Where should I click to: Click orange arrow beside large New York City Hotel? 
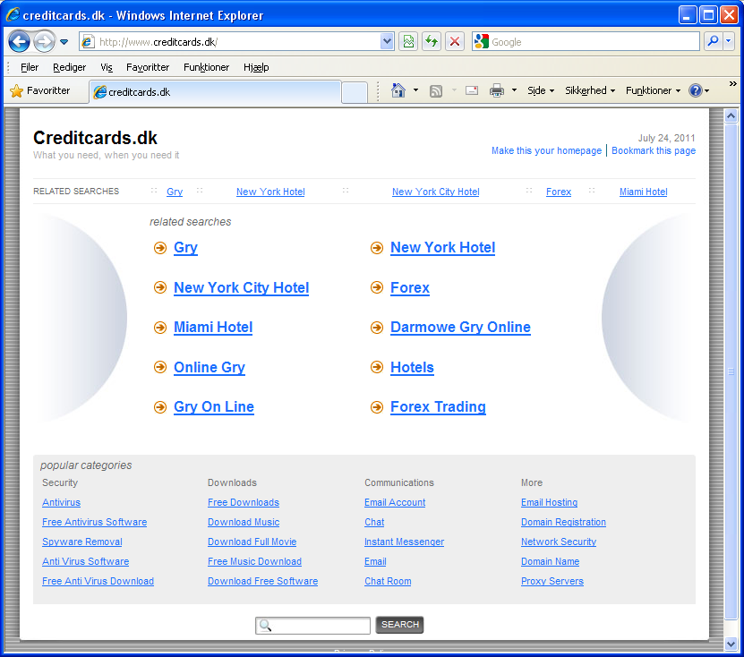pyautogui.click(x=160, y=287)
